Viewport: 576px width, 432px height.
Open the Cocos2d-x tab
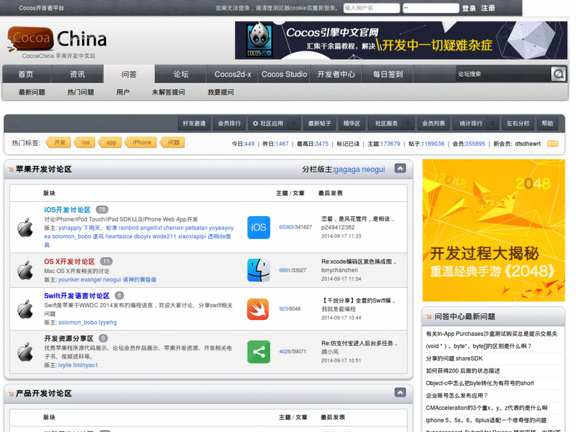(x=232, y=74)
